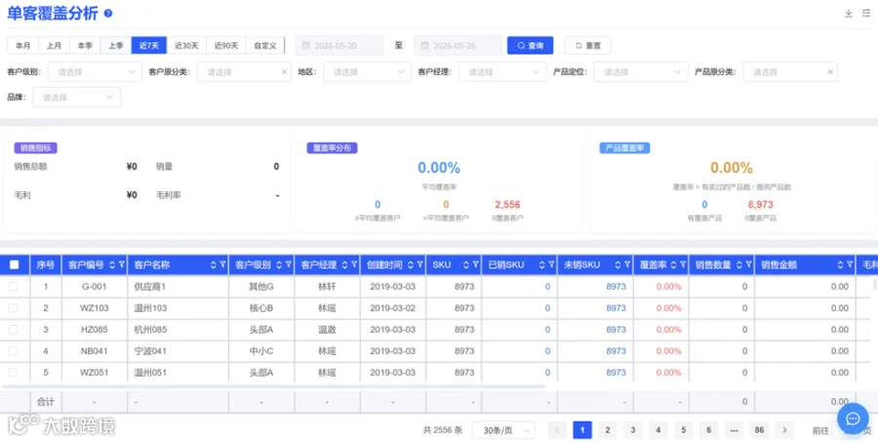The height and width of the screenshot is (442, 878).
Task: Check the row for 杭州085
Action: pos(13,330)
